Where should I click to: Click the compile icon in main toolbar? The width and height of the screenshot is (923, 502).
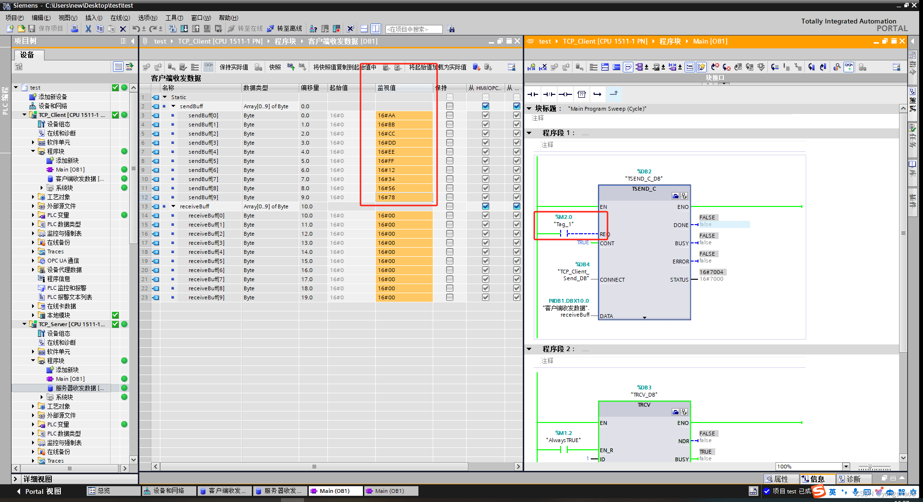pos(172,29)
